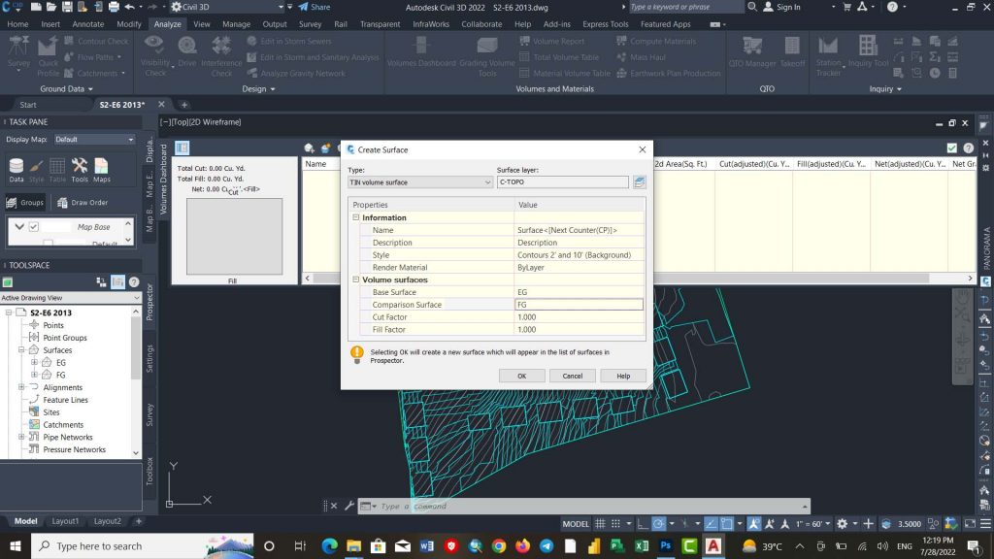Toggle polar tracking in status bar

point(658,523)
